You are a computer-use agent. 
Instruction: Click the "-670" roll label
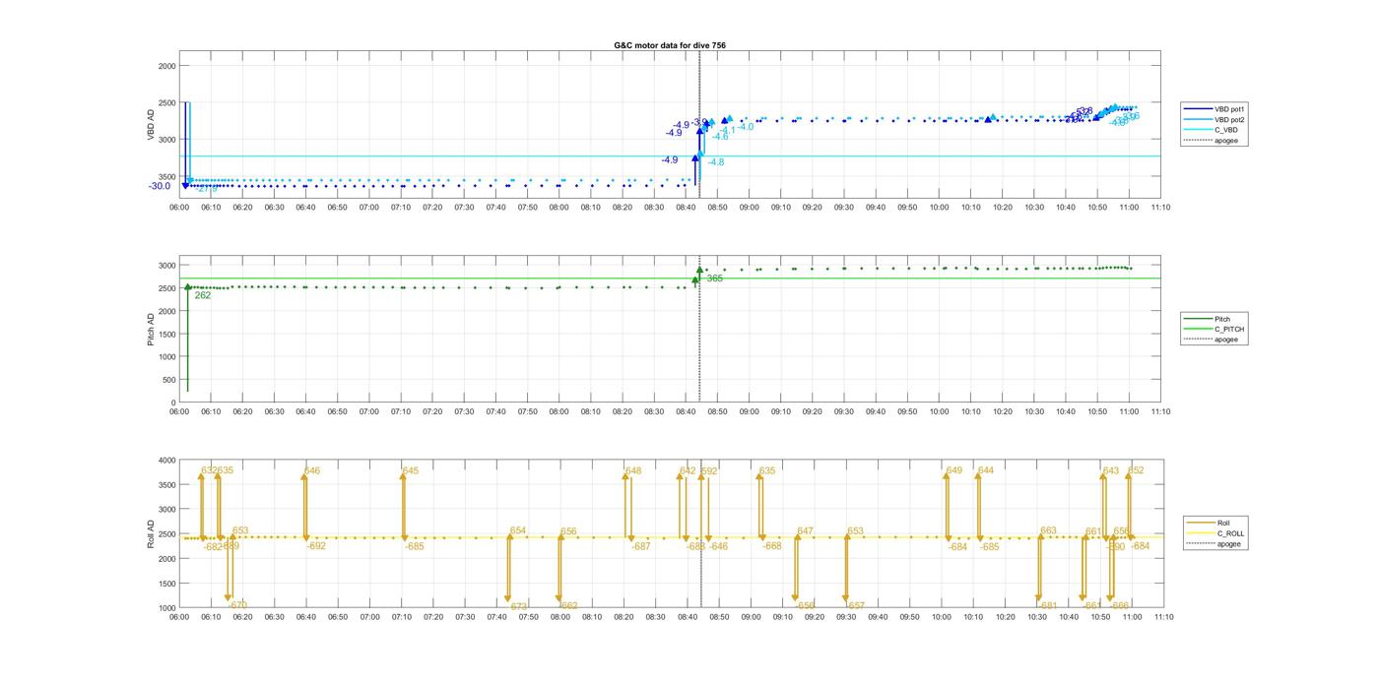pos(237,604)
